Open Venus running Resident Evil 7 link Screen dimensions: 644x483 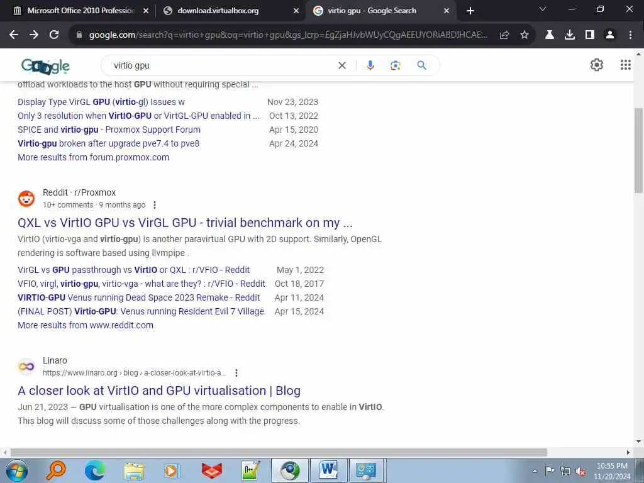(140, 311)
